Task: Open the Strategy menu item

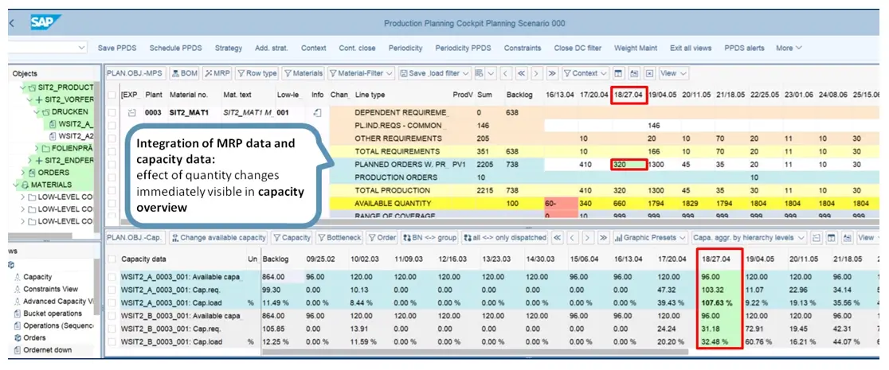Action: [228, 49]
